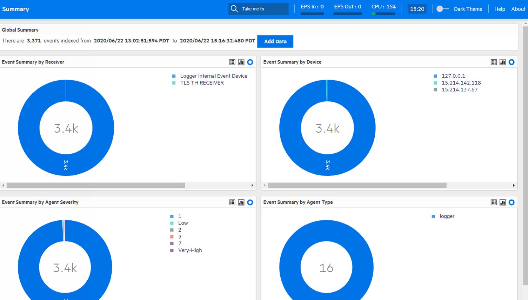
Task: Show Agent Severity as bar chart
Action: 241,202
